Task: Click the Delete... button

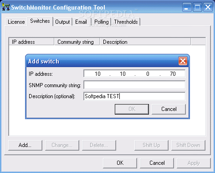Action: (99, 145)
